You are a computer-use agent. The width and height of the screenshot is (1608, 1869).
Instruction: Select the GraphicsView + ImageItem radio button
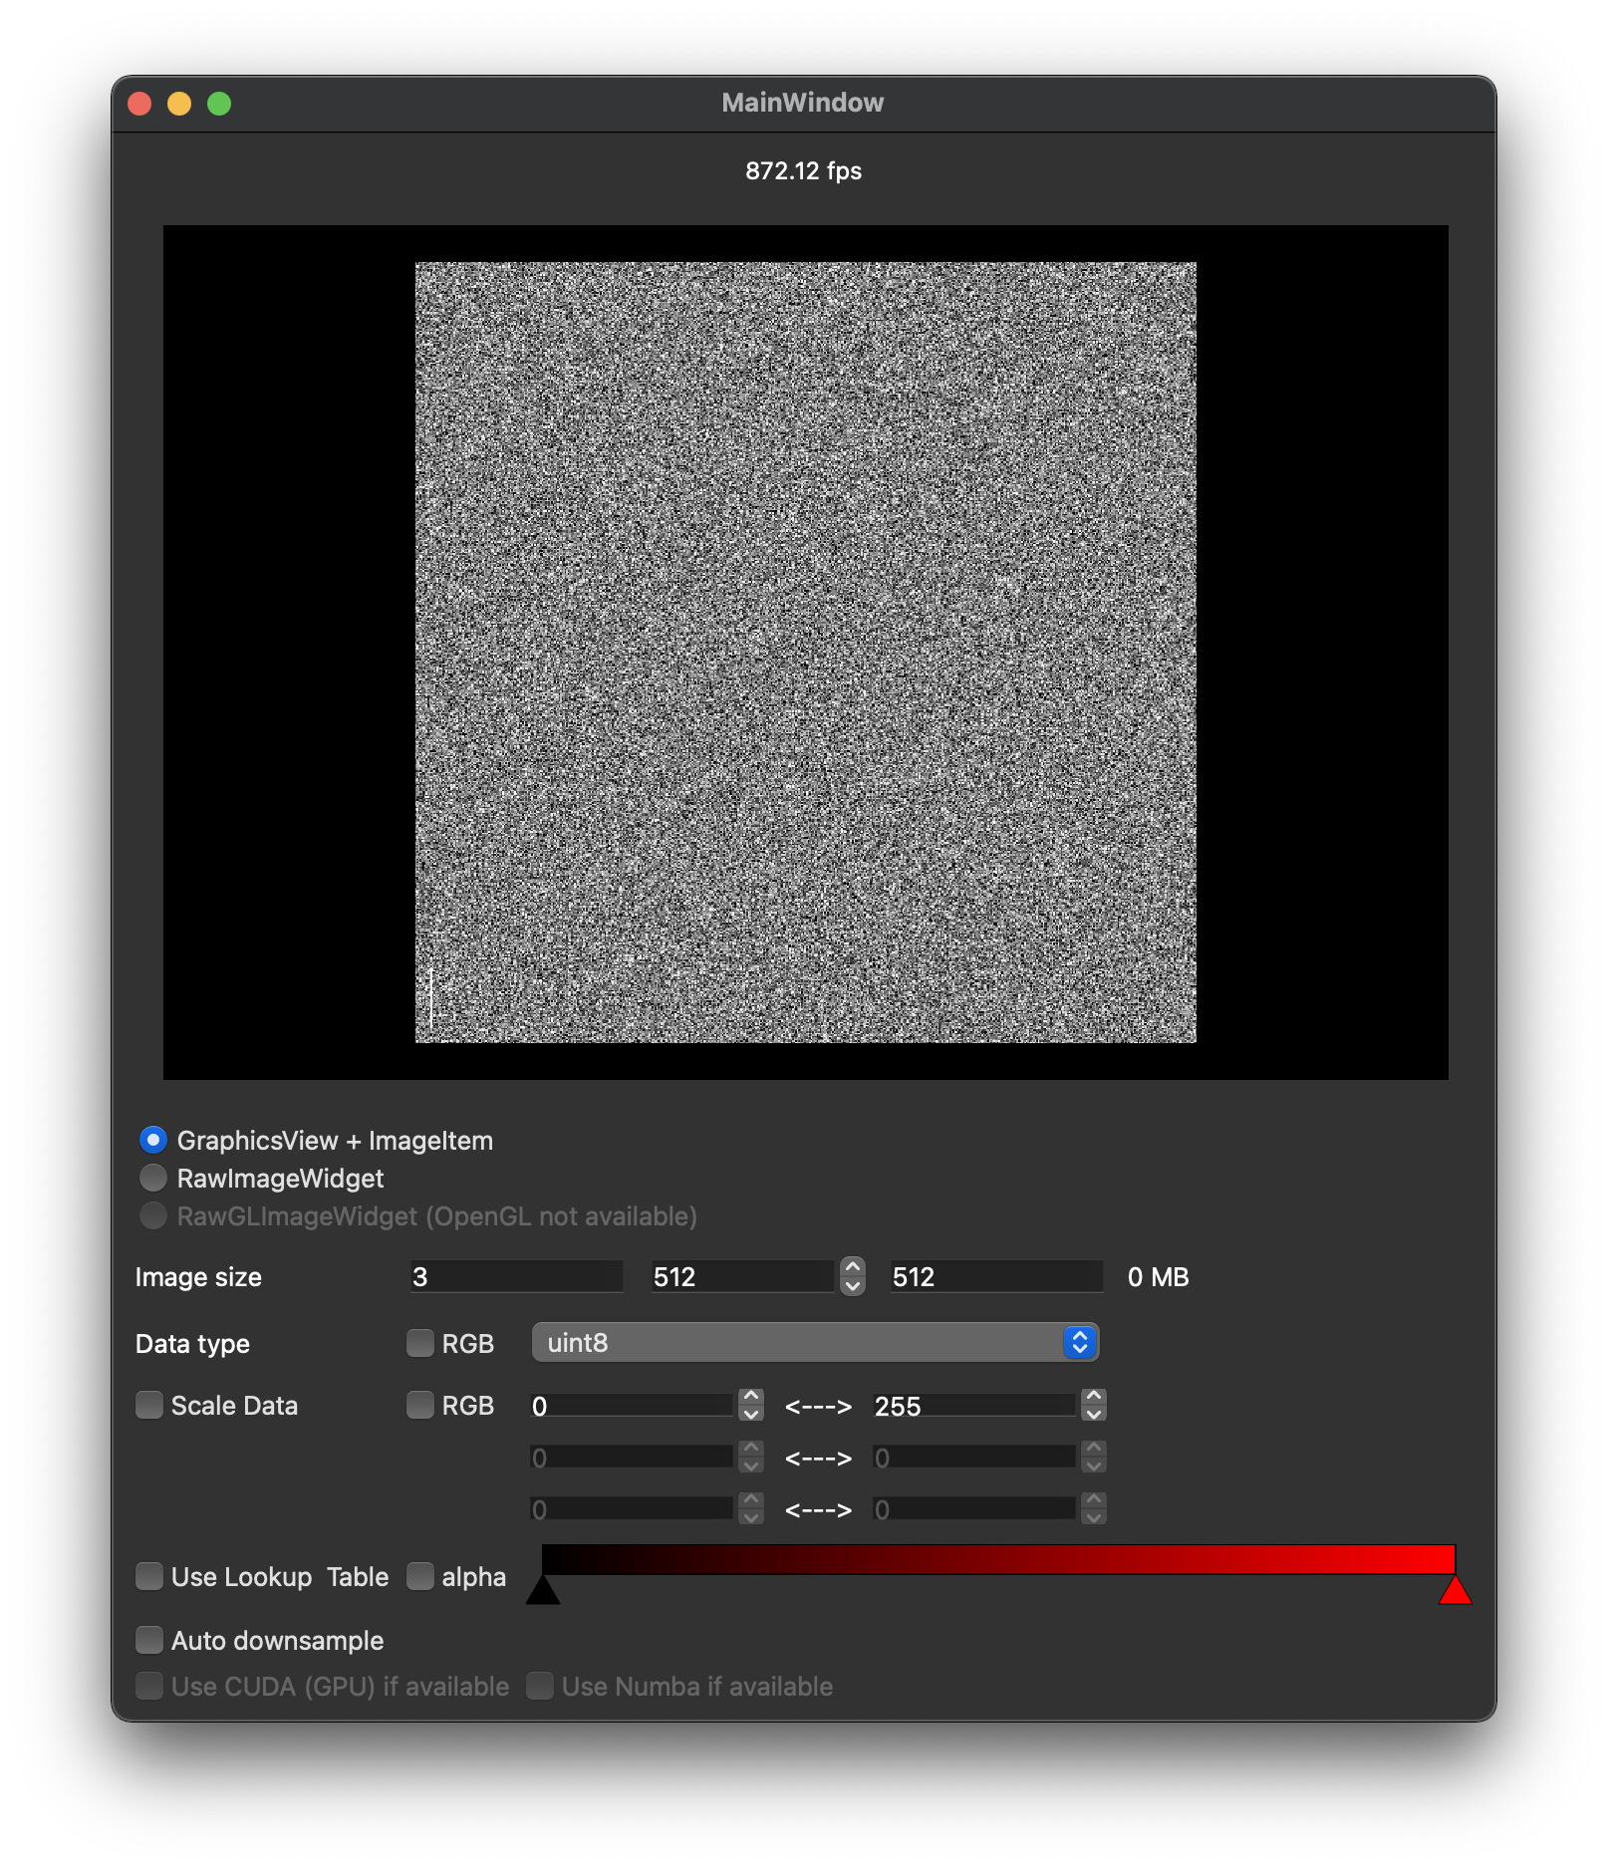154,1140
